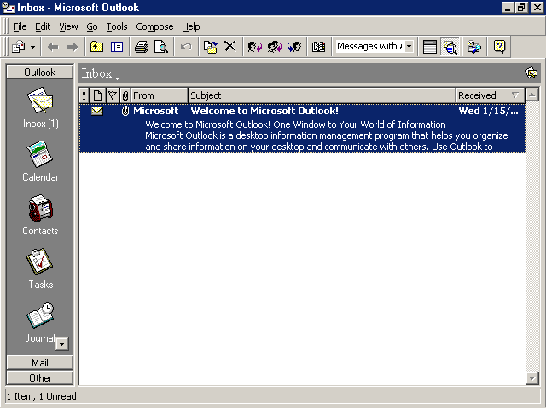546x409 pixels.
Task: Click the Print toolbar icon
Action: (142, 47)
